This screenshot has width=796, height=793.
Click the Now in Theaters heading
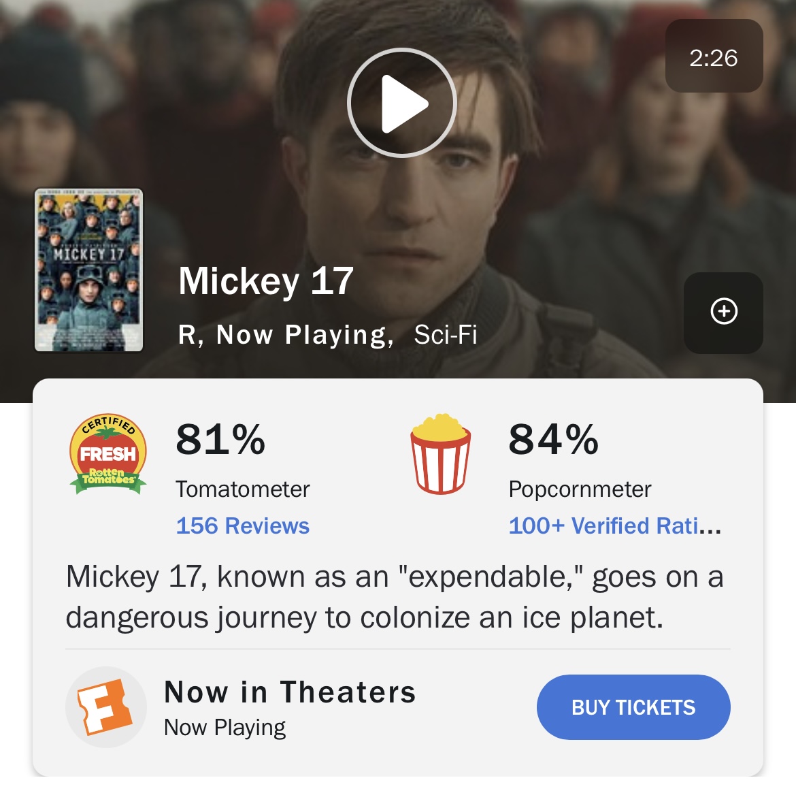coord(290,692)
